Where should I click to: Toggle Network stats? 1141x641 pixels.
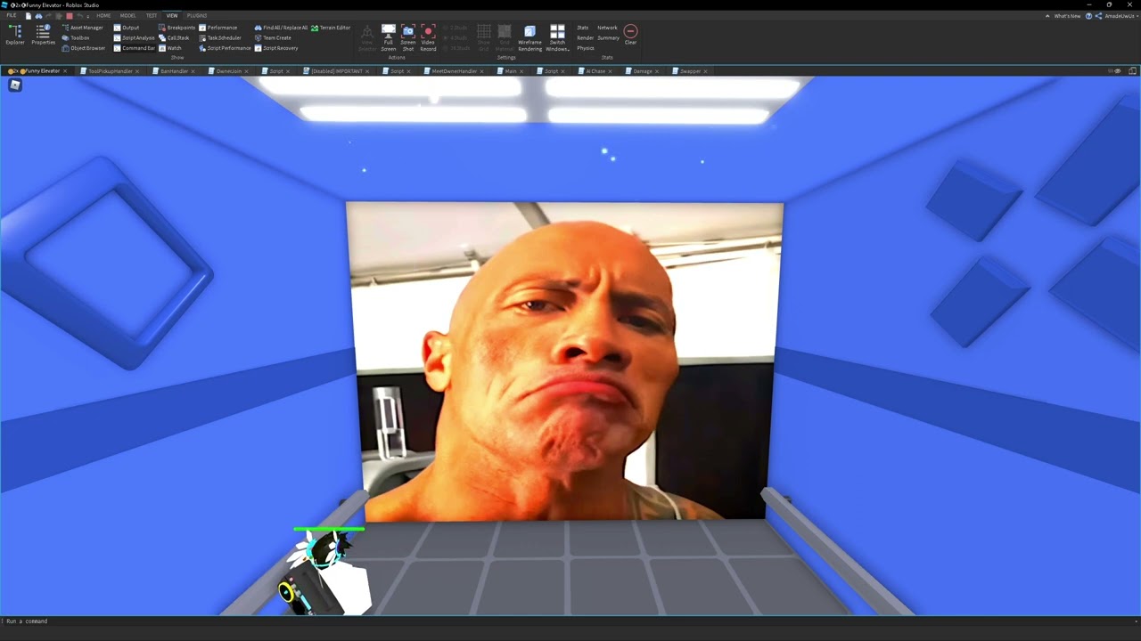tap(607, 28)
